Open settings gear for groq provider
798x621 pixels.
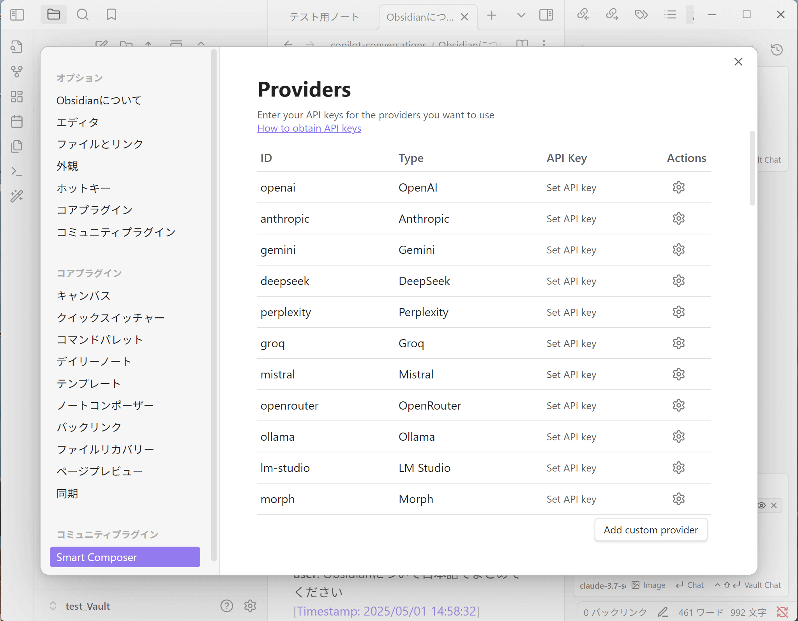678,343
